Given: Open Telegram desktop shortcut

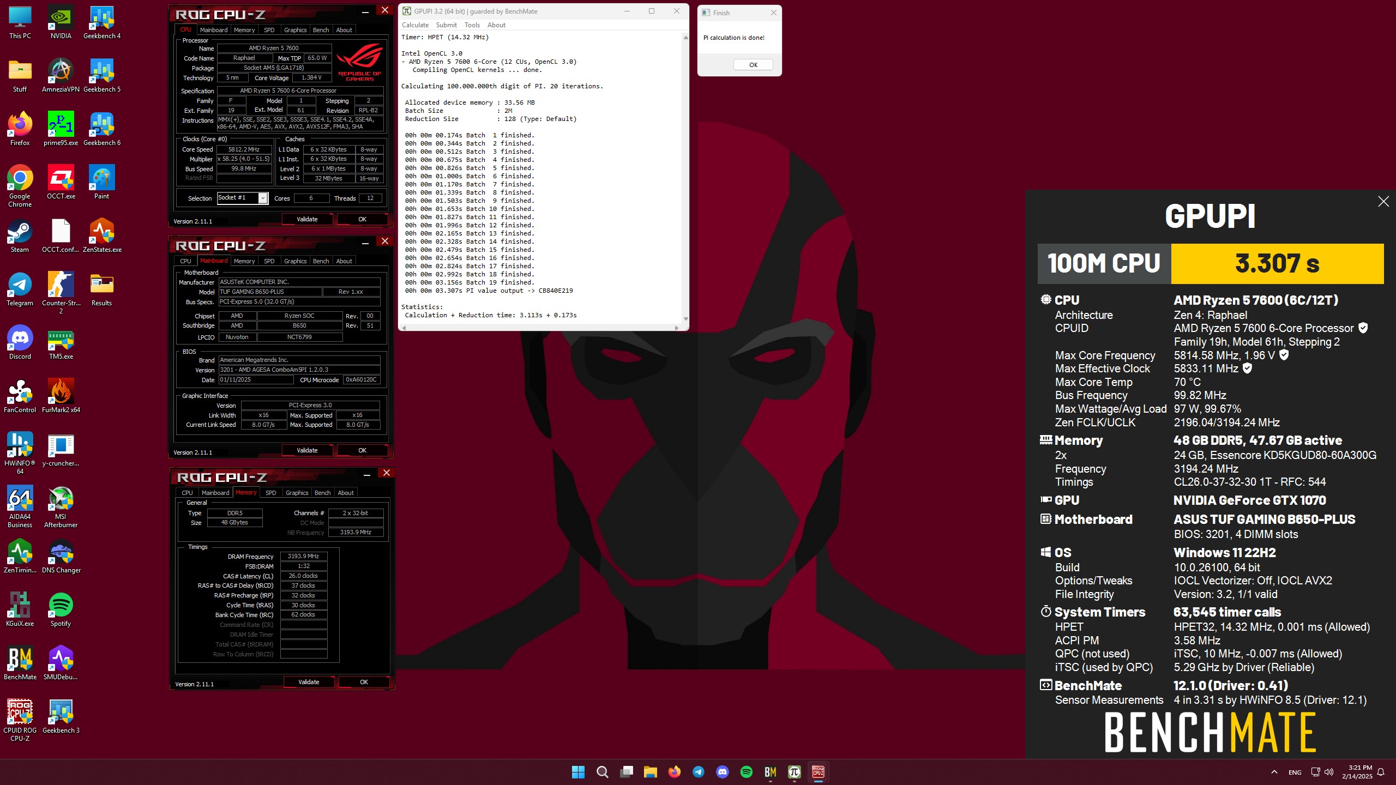Looking at the screenshot, I should [20, 289].
